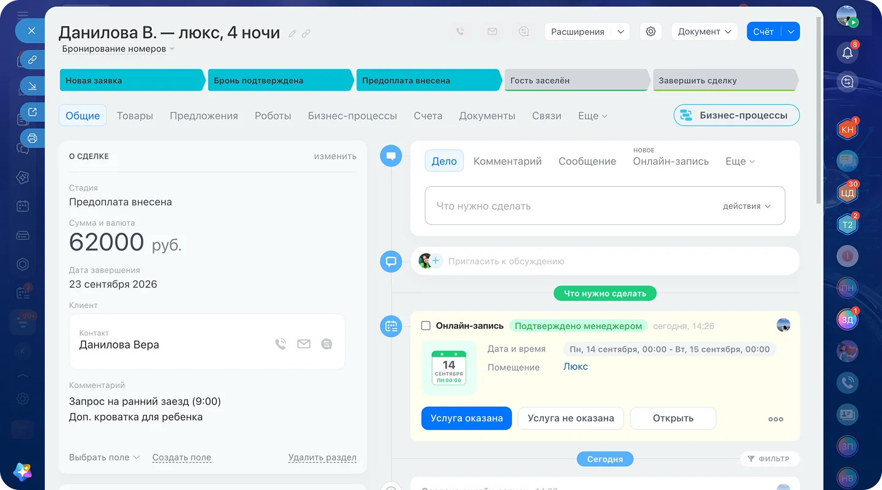Image resolution: width=882 pixels, height=490 pixels.
Task: Expand Еще in deal tabs
Action: (x=592, y=116)
